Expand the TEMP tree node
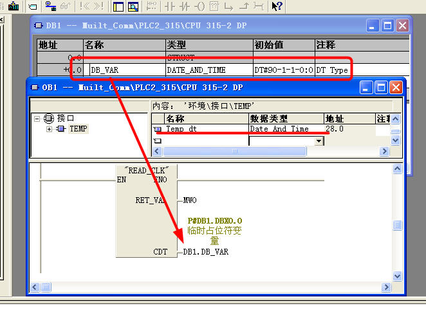Image resolution: width=426 pixels, height=319 pixels. [50, 129]
